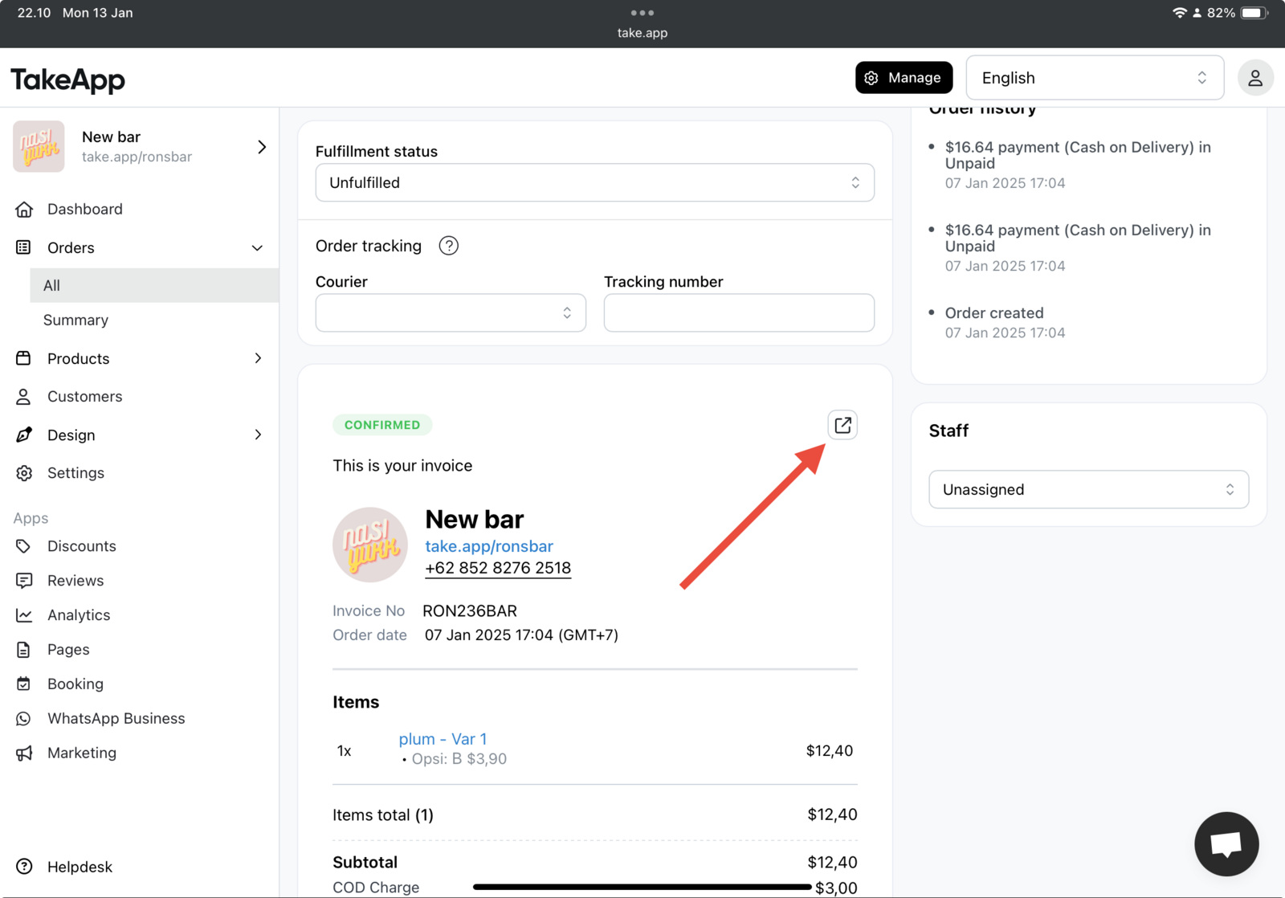
Task: Click the Helpdesk question icon
Action: [x=24, y=867]
